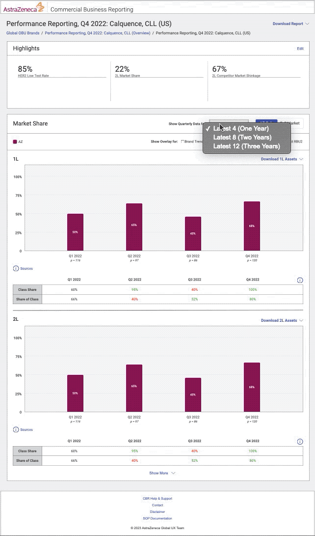Image resolution: width=315 pixels, height=536 pixels.
Task: Click the 2L chart Q1 2022 bar
Action: 75,394
